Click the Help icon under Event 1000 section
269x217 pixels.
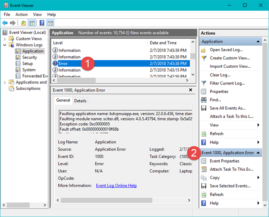204,203
